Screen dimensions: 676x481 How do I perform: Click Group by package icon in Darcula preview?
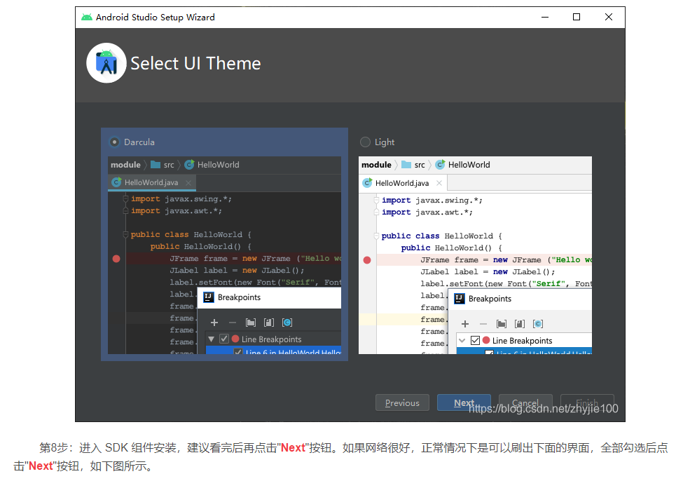pyautogui.click(x=251, y=323)
